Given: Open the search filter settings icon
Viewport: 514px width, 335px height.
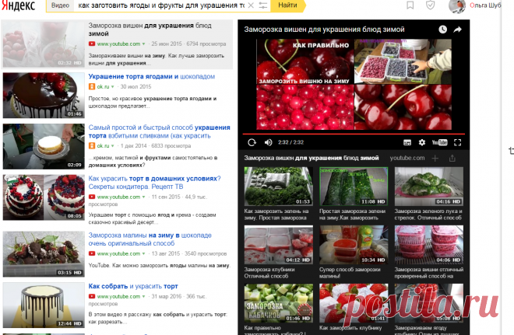Looking at the screenshot, I should (263, 5).
